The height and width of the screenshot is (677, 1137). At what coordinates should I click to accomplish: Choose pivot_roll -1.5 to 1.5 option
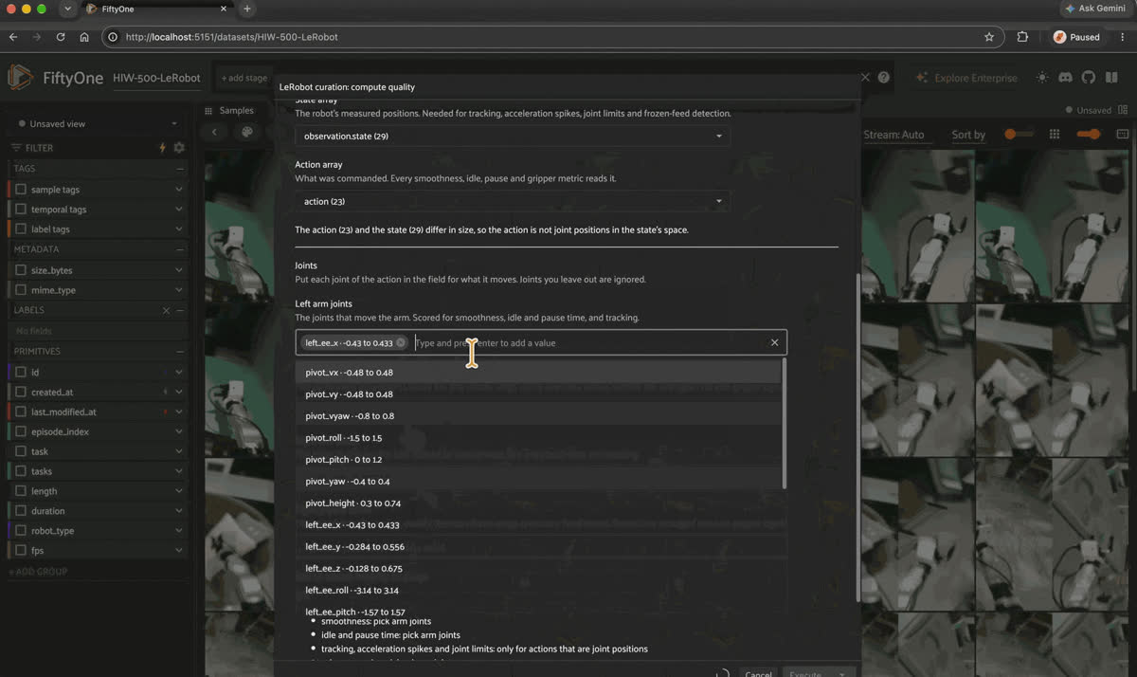pos(538,438)
